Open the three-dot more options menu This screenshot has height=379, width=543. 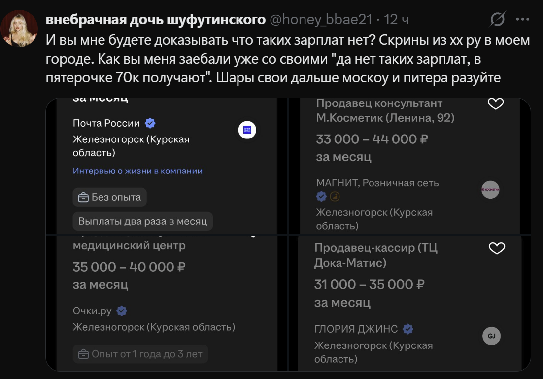pyautogui.click(x=522, y=20)
